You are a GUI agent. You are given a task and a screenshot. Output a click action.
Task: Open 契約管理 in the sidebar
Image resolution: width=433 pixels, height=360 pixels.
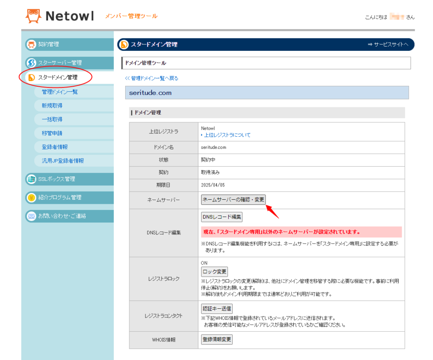[69, 44]
